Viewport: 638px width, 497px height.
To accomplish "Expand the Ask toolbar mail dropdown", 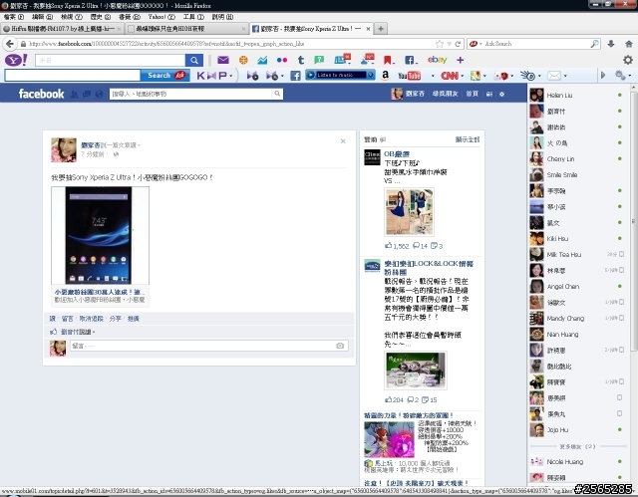I will point(565,76).
